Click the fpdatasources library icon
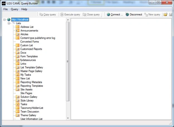The width and height of the screenshot is (174, 127). pos(17,60)
